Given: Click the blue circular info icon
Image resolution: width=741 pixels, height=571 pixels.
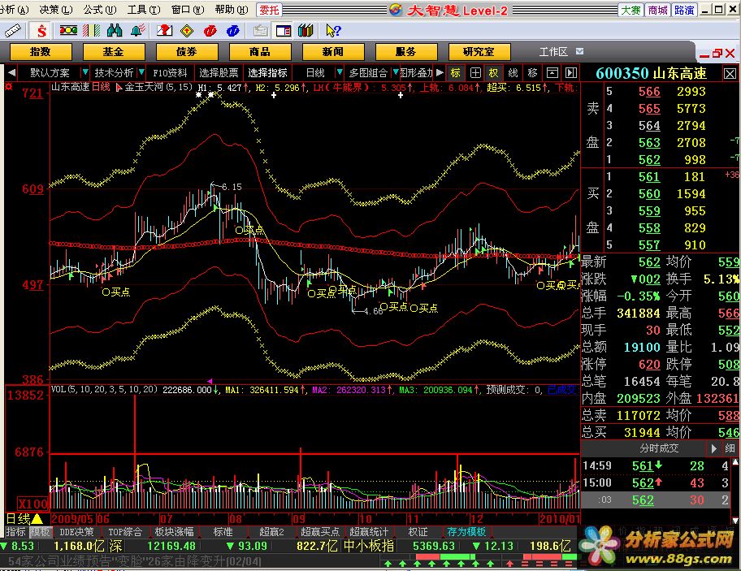Looking at the screenshot, I should (x=233, y=31).
